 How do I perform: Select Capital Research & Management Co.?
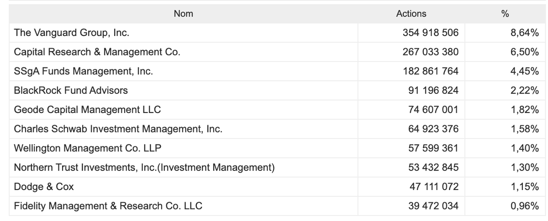click(97, 52)
